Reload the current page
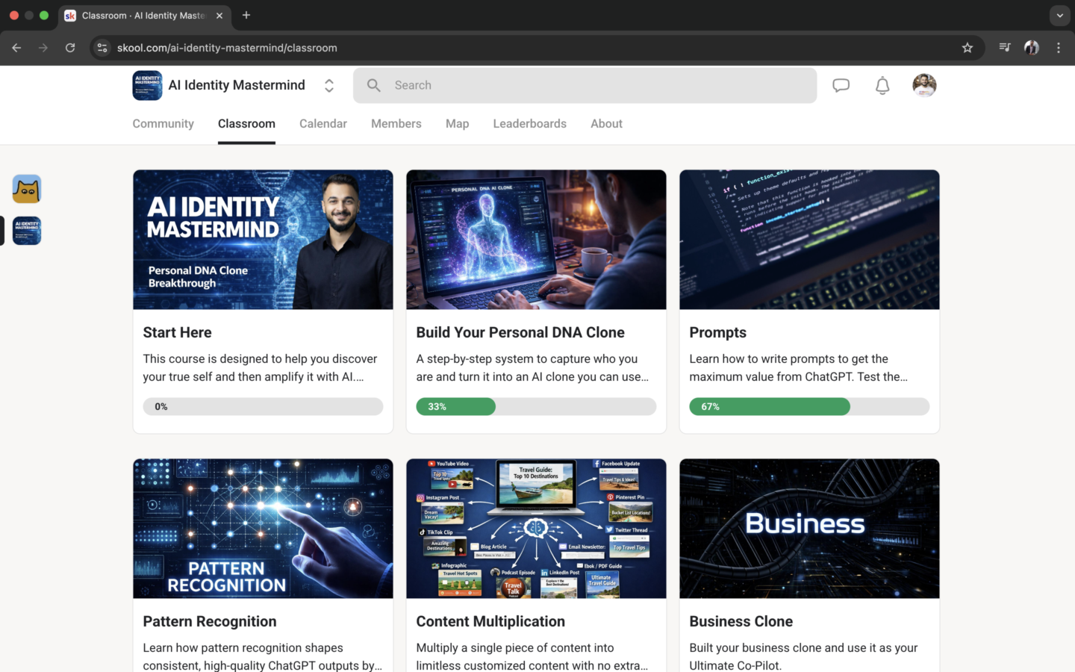Image resolution: width=1075 pixels, height=672 pixels. pyautogui.click(x=70, y=48)
